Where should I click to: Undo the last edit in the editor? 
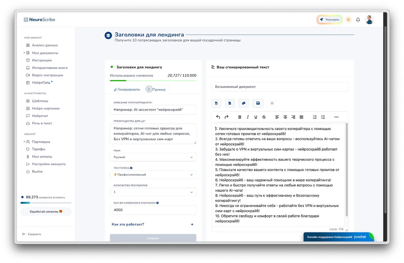[x=218, y=117]
